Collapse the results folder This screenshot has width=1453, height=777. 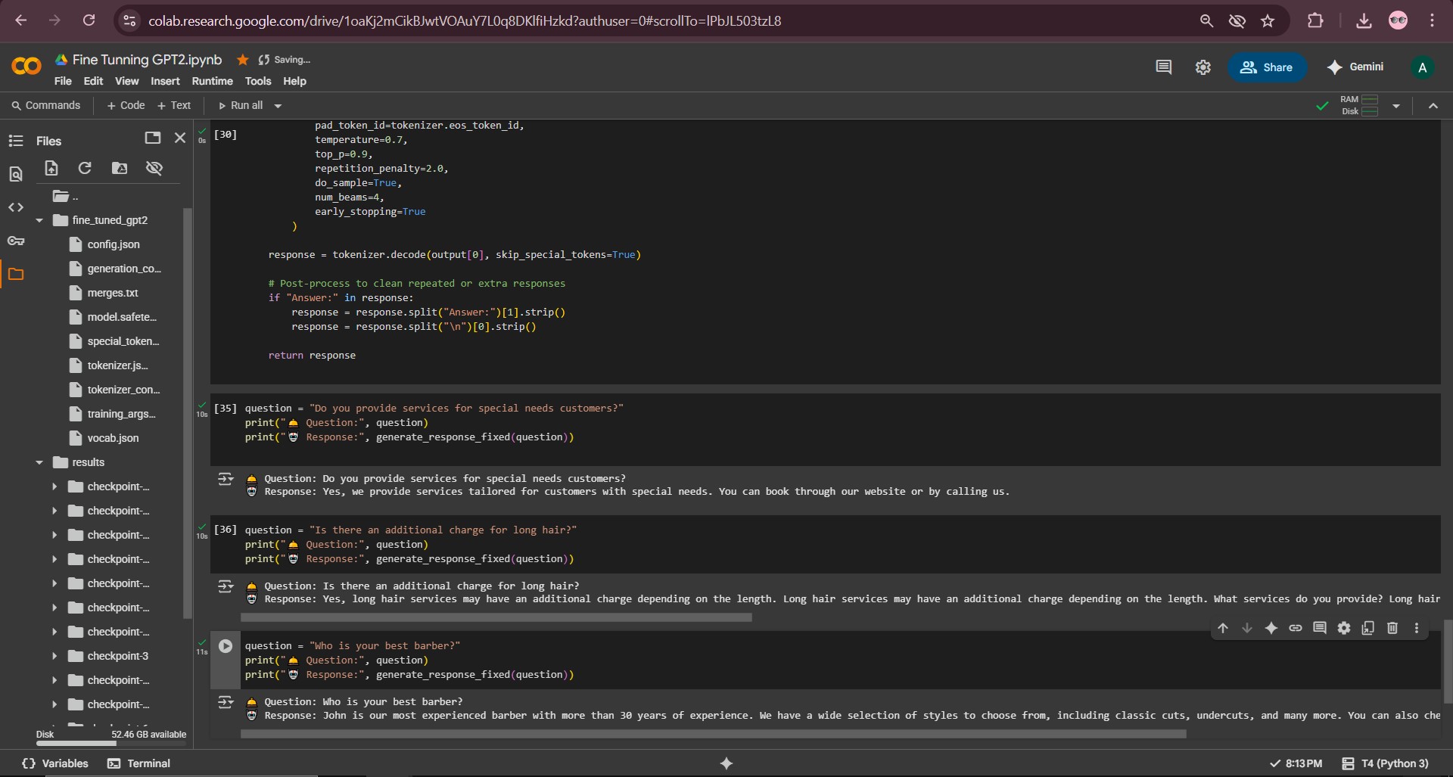(39, 462)
